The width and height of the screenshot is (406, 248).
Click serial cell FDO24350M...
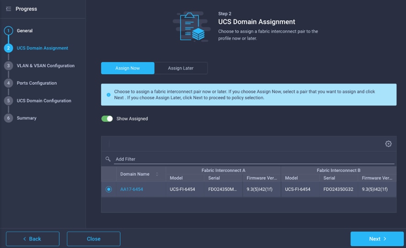(222, 189)
